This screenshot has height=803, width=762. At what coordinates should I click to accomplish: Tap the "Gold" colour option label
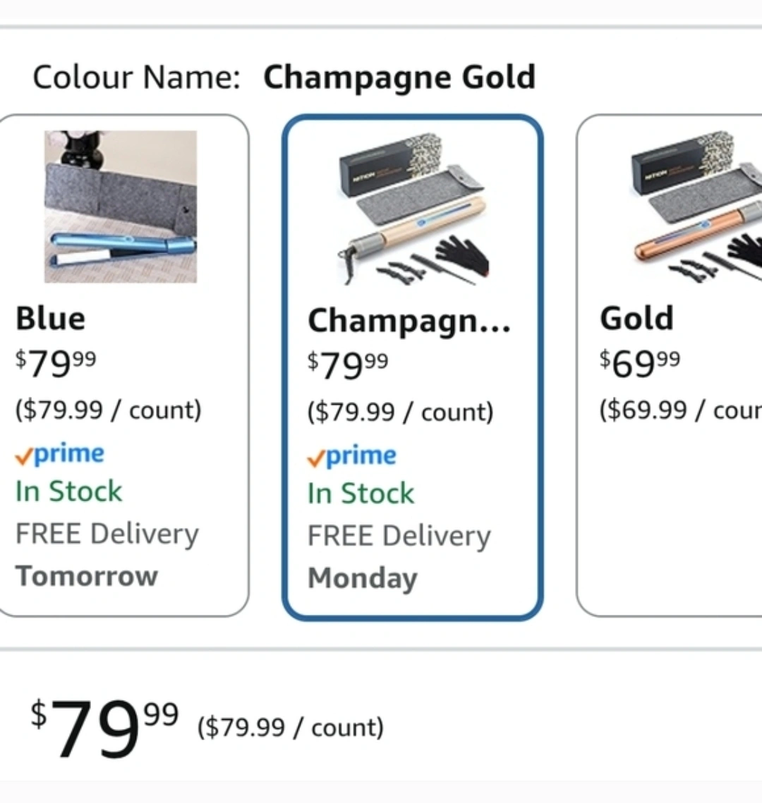636,319
